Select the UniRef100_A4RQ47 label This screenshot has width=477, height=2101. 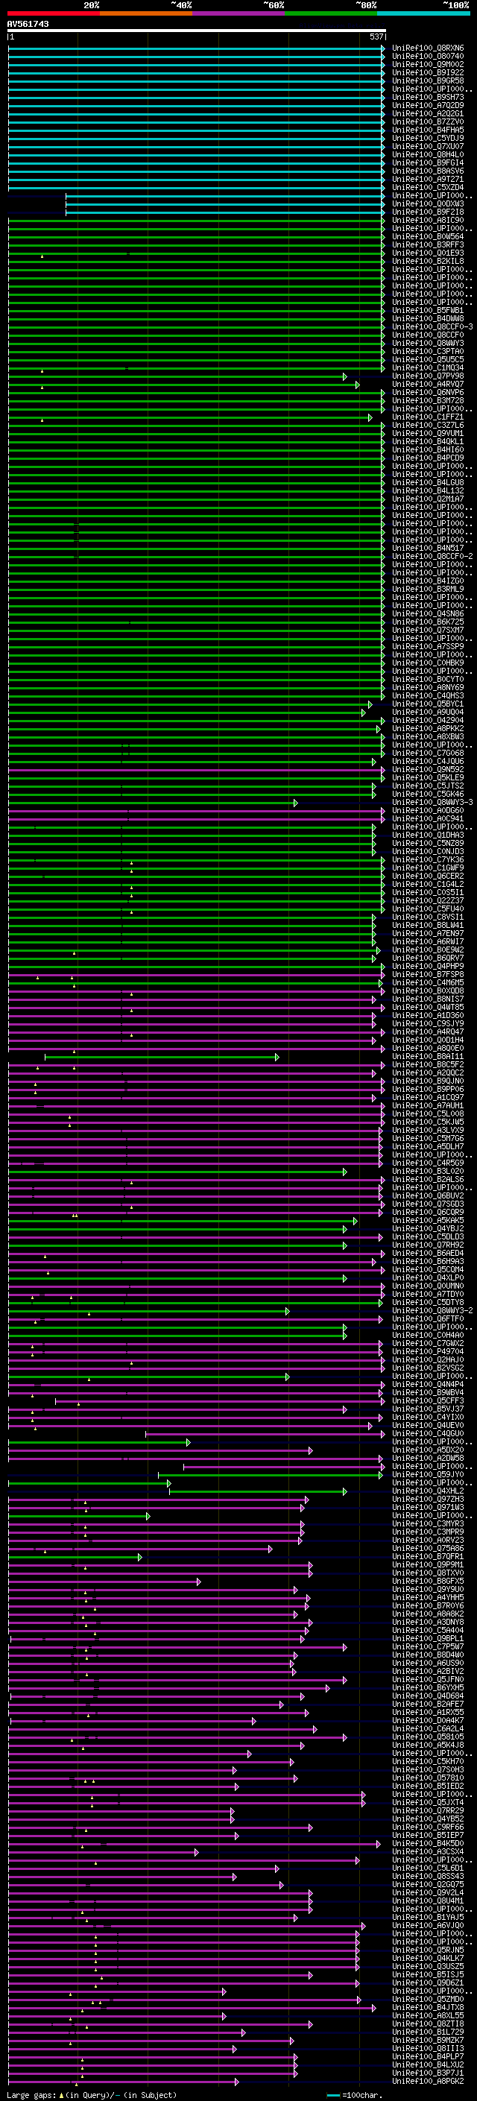tap(428, 1031)
